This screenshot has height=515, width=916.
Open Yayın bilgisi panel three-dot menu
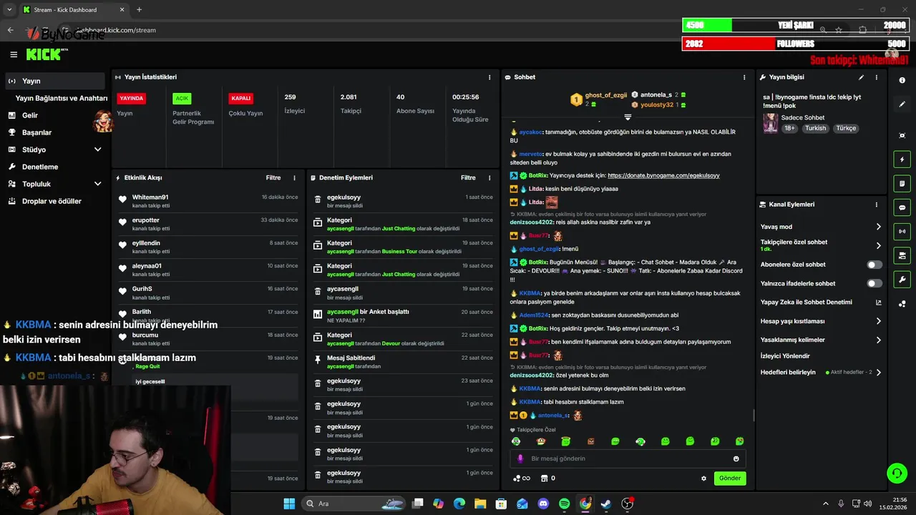(x=876, y=77)
